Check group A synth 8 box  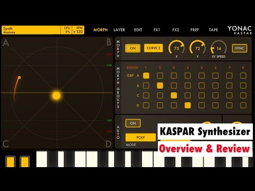(x=243, y=75)
